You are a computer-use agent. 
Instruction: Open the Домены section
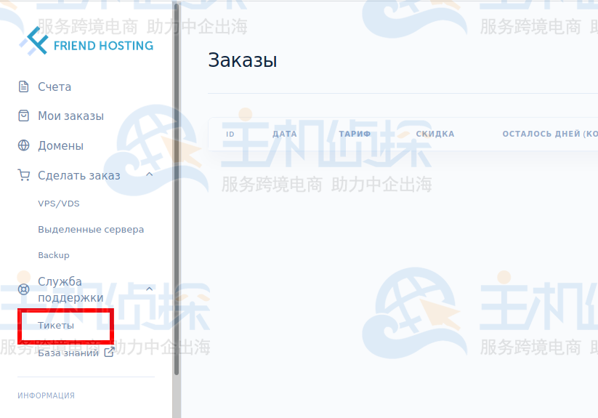pos(60,145)
